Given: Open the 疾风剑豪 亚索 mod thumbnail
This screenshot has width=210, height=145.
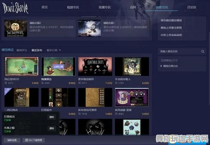Looking at the screenshot, I should click(132, 97).
